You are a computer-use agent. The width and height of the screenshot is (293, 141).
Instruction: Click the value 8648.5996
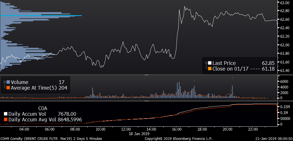pyautogui.click(x=70, y=119)
